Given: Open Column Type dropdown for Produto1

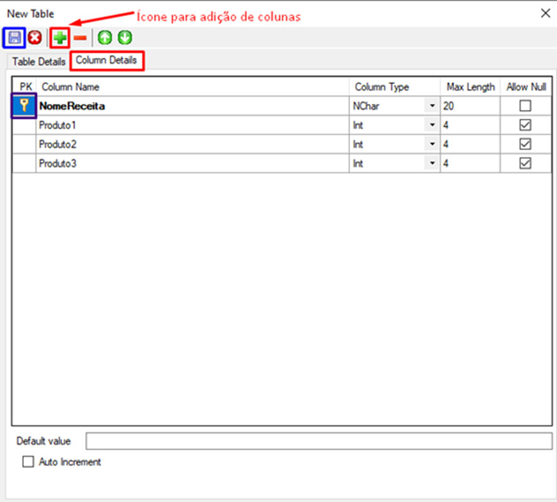Looking at the screenshot, I should click(432, 125).
